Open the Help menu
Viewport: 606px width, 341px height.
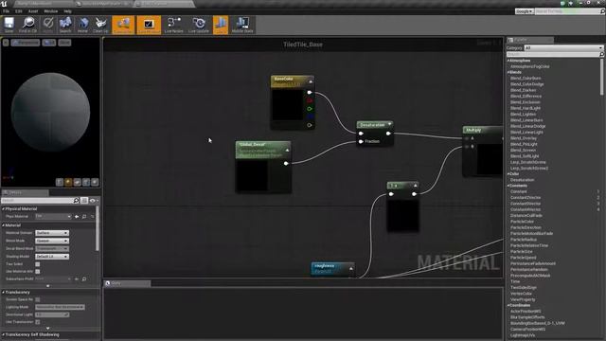click(x=67, y=11)
